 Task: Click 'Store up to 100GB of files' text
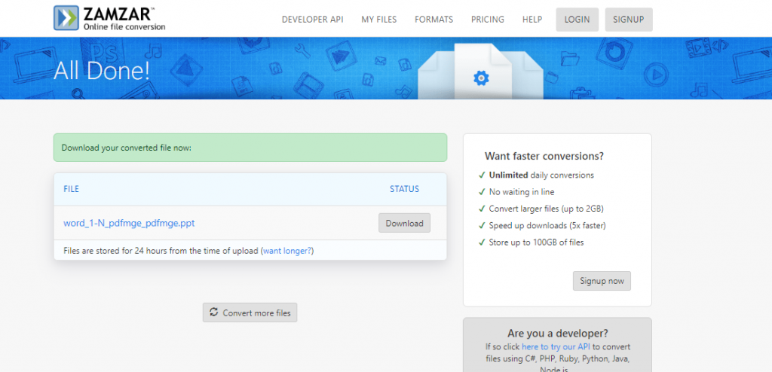536,242
